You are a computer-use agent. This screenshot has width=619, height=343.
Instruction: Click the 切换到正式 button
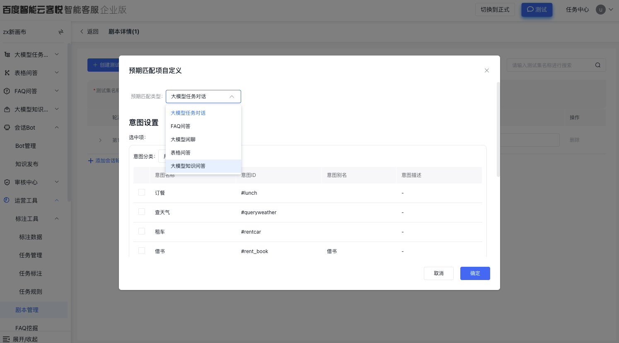495,10
